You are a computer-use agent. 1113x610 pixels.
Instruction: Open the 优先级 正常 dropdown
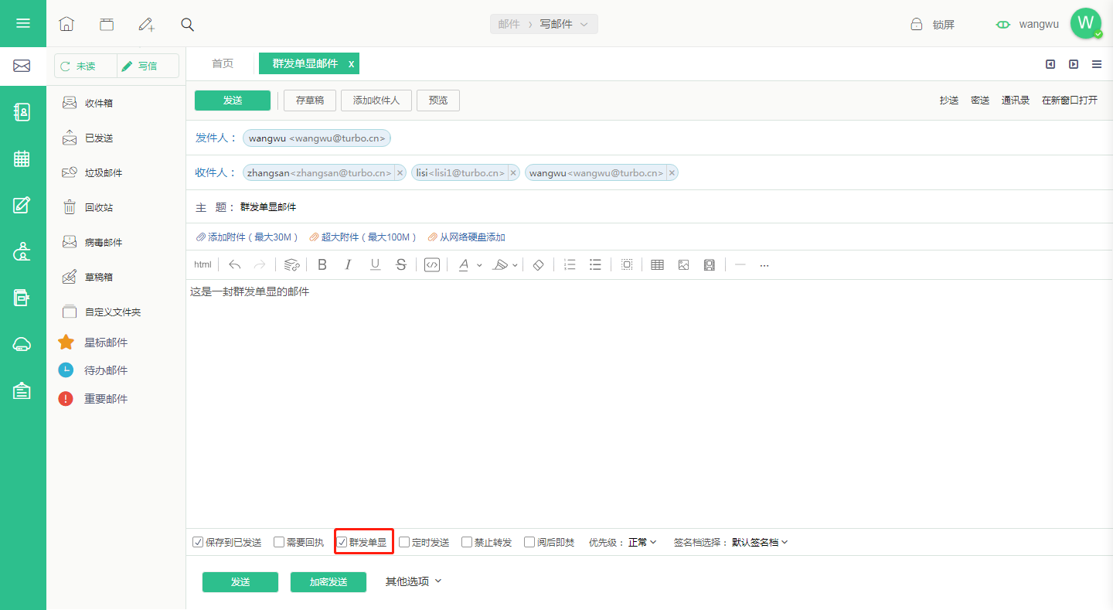click(642, 542)
